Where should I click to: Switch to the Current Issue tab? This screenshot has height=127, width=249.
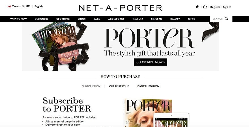click(x=119, y=86)
